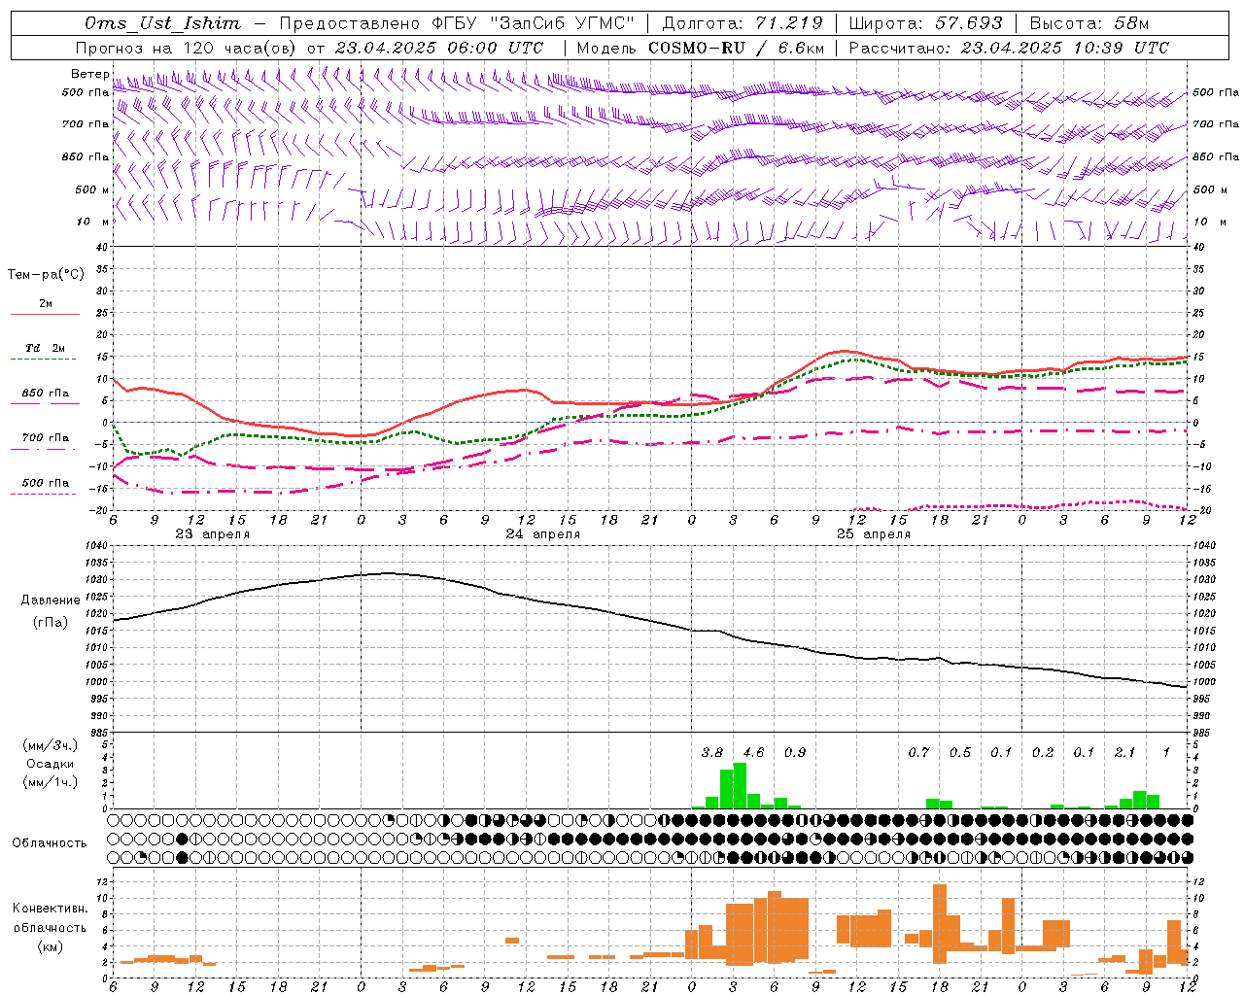Click the Тем-ра(°C) temperature panel label
The height and width of the screenshot is (995, 1244).
(46, 275)
